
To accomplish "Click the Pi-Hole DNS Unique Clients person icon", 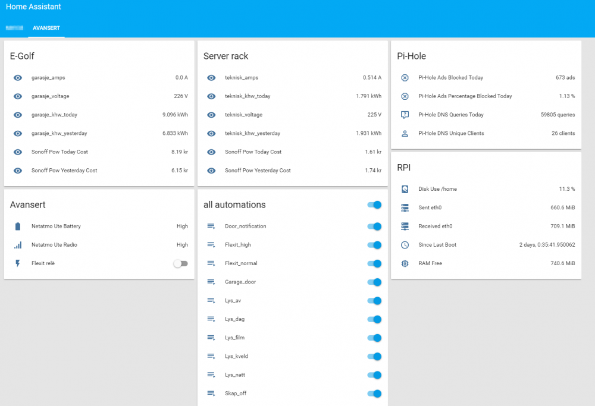I will pos(405,134).
